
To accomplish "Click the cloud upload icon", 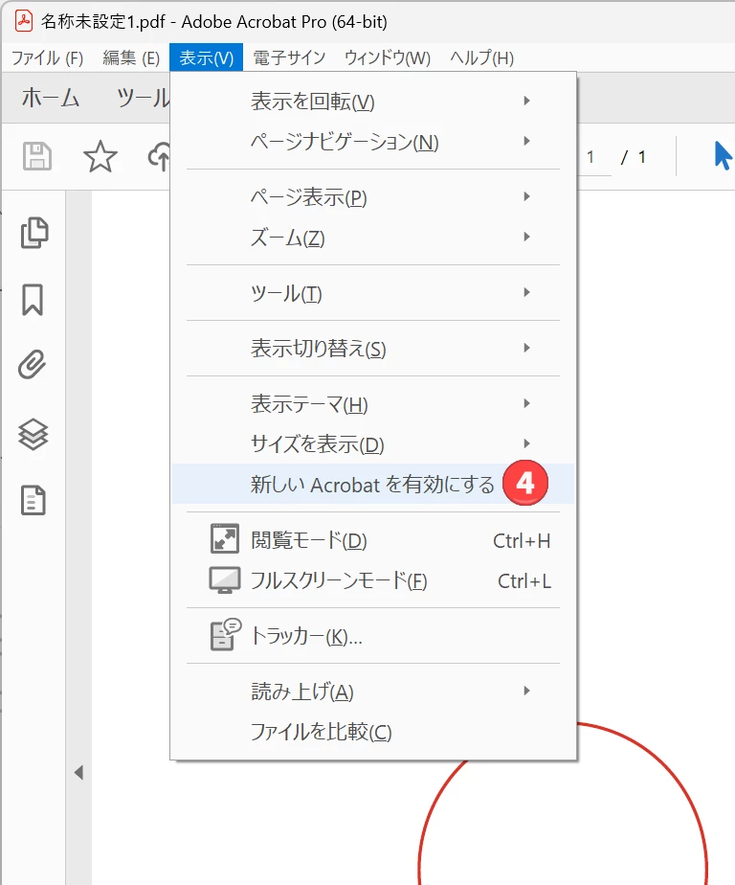I will coord(160,156).
